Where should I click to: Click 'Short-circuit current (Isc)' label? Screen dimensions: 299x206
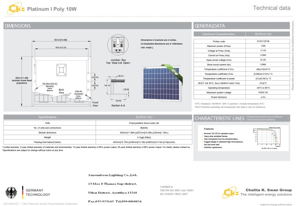[x=219, y=65]
